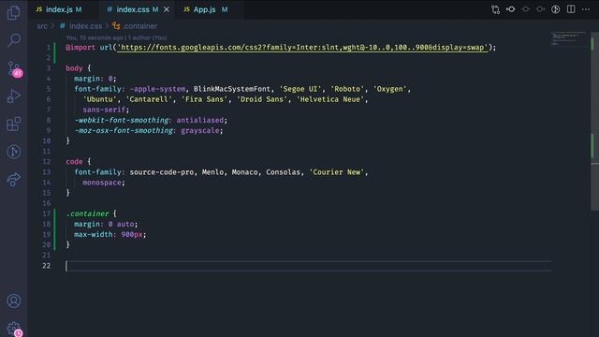Switch to the index.js tab
The height and width of the screenshot is (337, 599).
(x=59, y=9)
